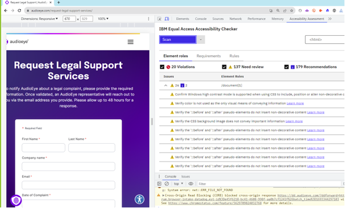Click the Last Name input field
Screen dimensions: 345x208
[x=92, y=148]
